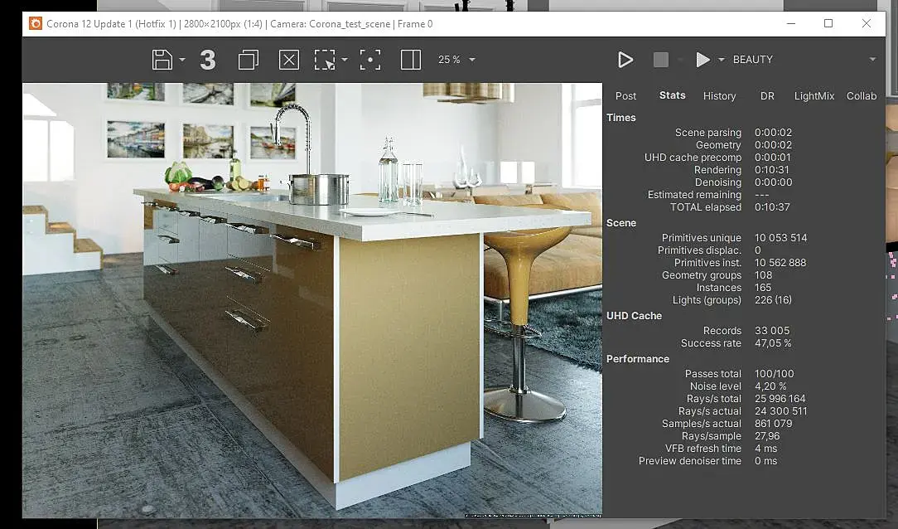Click the number 3 toolbar button
The width and height of the screenshot is (898, 529).
pos(208,60)
